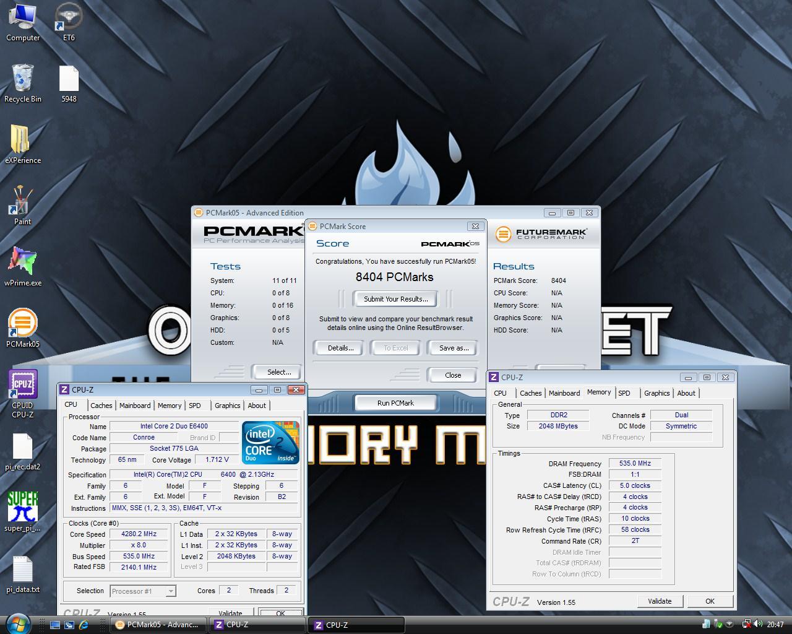Select the CPUID CPU-Z desktop shortcut
This screenshot has height=634, width=792.
[x=22, y=394]
